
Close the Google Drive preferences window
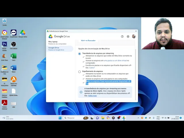[x=136, y=31]
